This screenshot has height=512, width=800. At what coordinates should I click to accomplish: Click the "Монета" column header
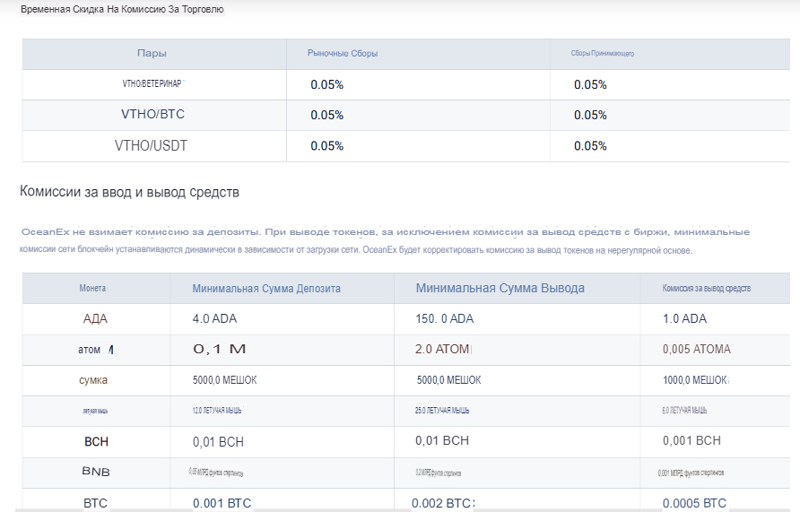[93, 289]
